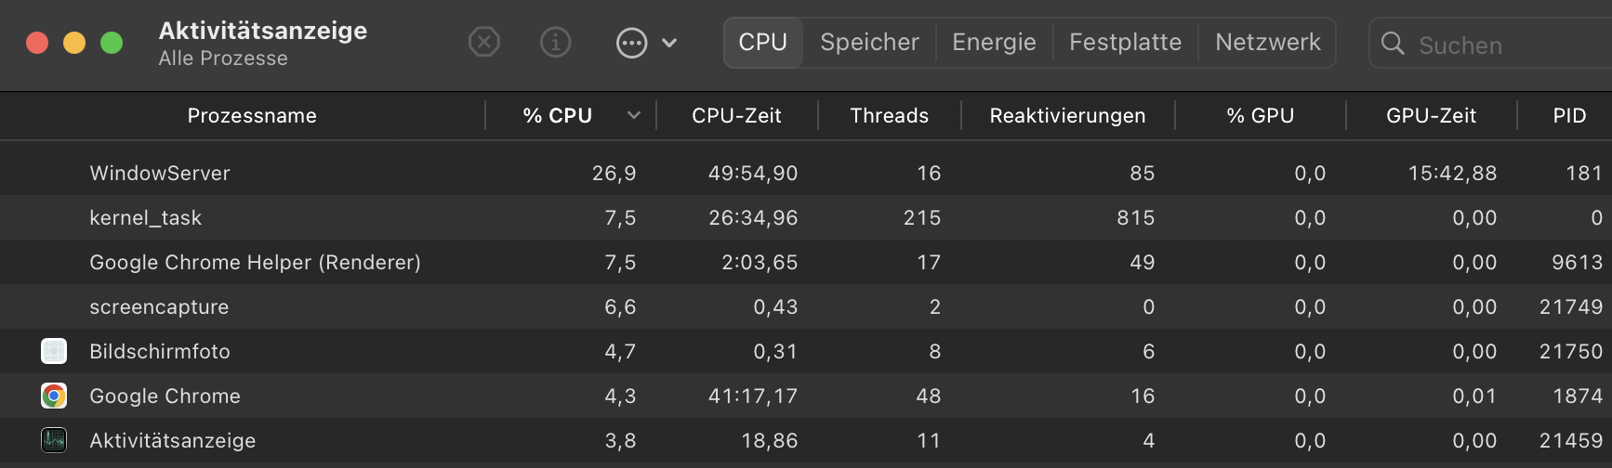Image resolution: width=1612 pixels, height=468 pixels.
Task: Open the chevron dropdown beside ellipsis
Action: click(669, 43)
